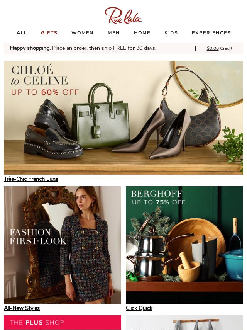Open the Chloé to Celine banner
Viewport: 247px width, 330px height.
point(123,117)
